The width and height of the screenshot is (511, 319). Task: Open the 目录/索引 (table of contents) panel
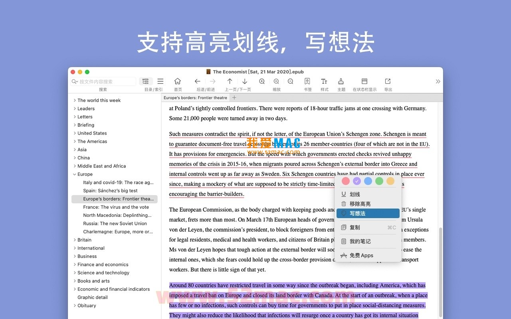pyautogui.click(x=145, y=81)
